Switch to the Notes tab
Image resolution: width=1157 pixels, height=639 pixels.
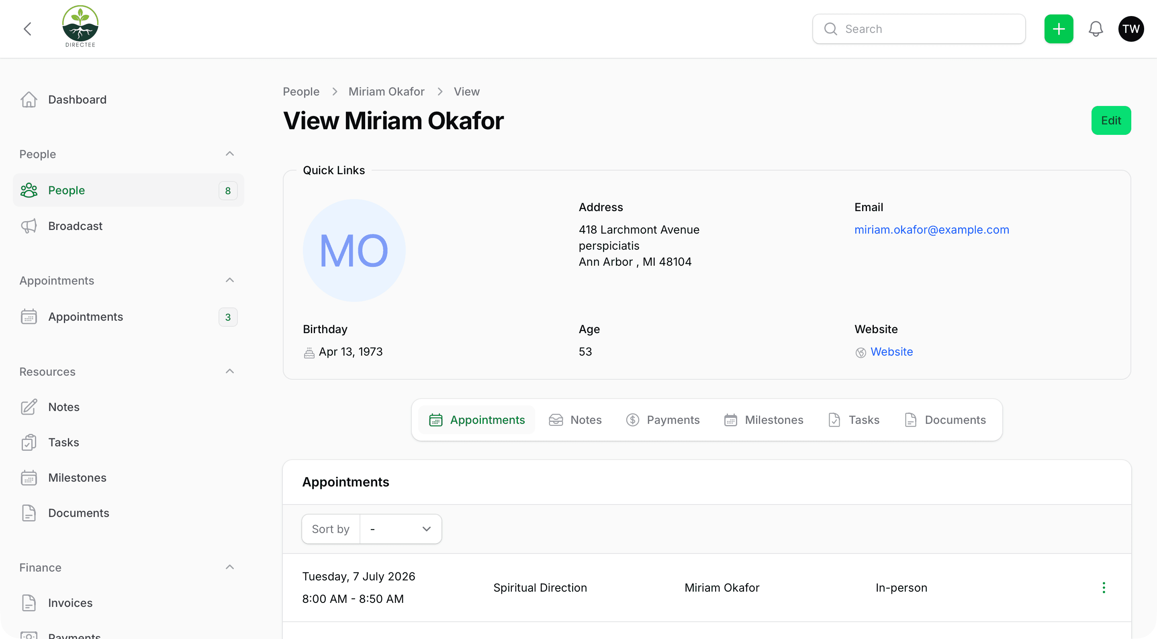click(x=575, y=420)
